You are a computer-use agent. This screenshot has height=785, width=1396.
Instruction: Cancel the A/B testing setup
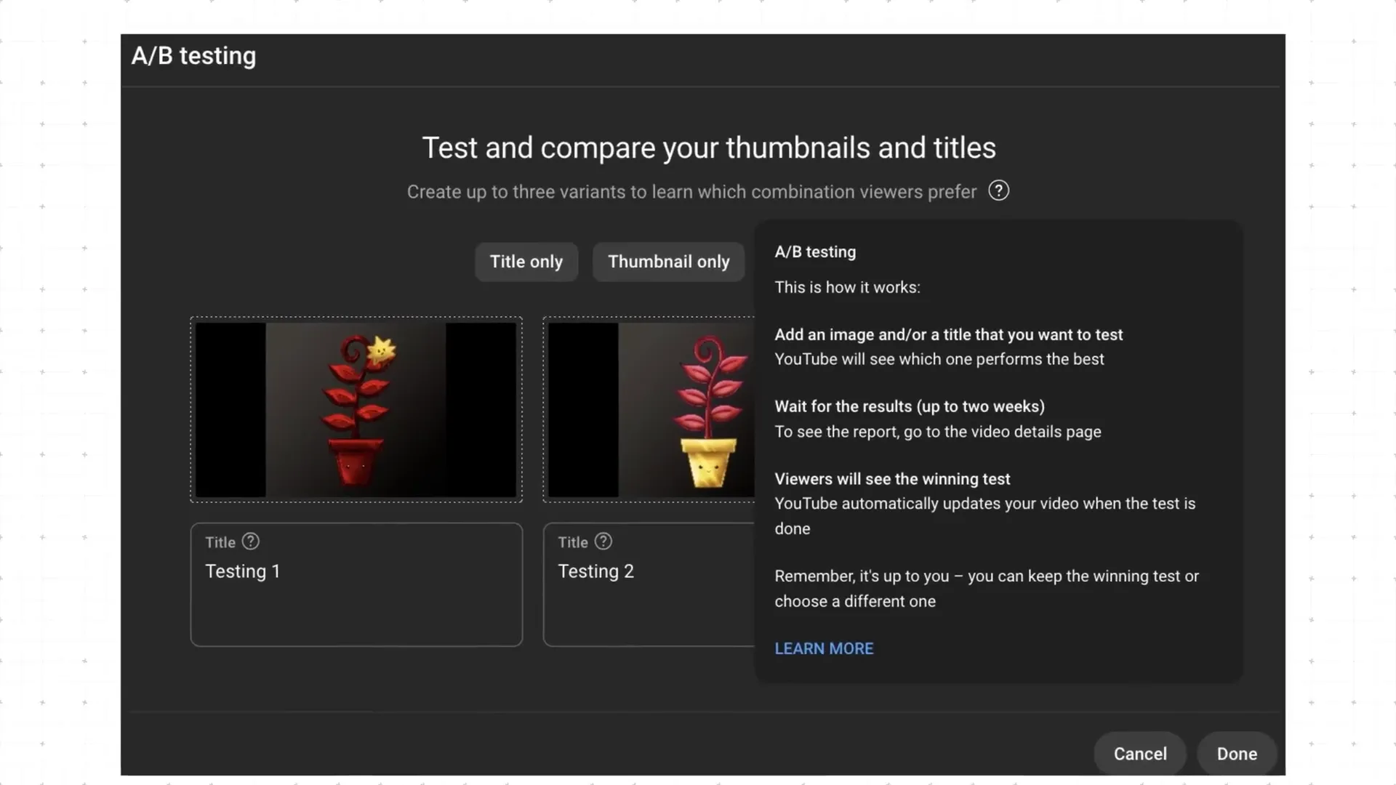(1139, 754)
